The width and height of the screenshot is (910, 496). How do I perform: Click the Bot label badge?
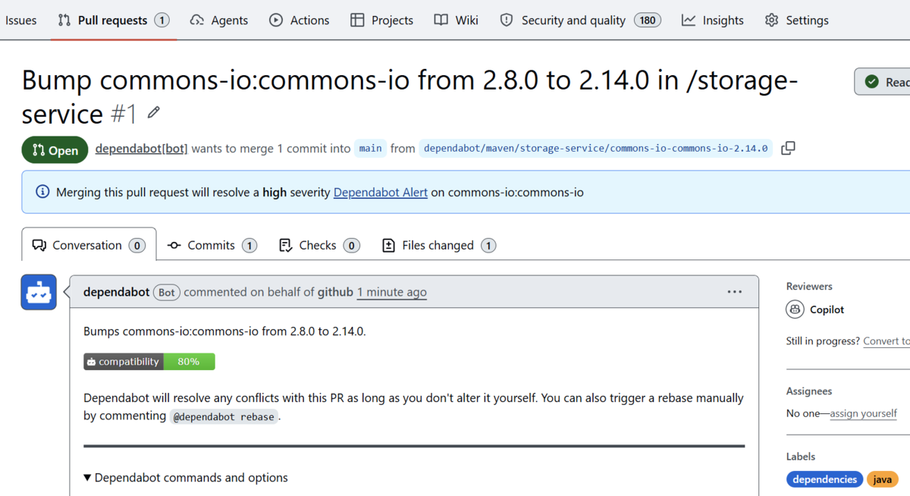pos(166,292)
